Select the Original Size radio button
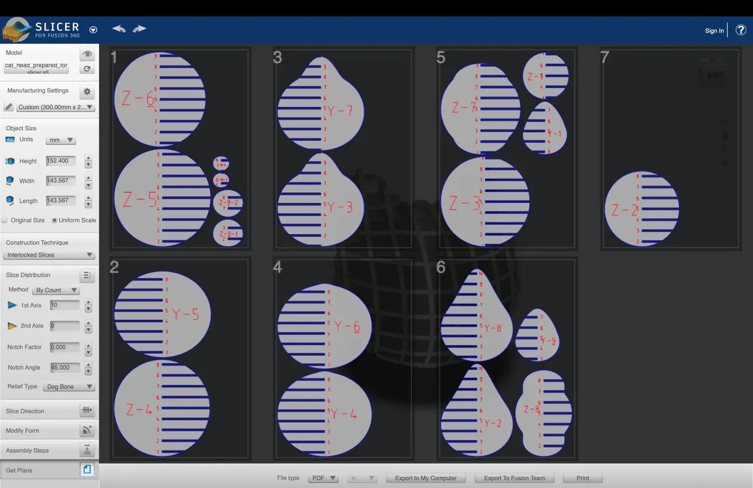Image resolution: width=753 pixels, height=488 pixels. click(x=4, y=220)
